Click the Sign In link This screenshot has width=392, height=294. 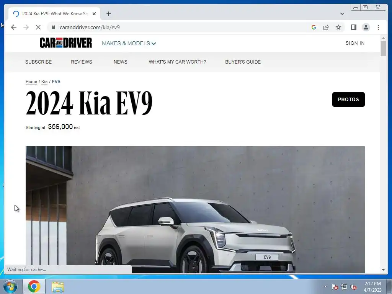click(355, 43)
